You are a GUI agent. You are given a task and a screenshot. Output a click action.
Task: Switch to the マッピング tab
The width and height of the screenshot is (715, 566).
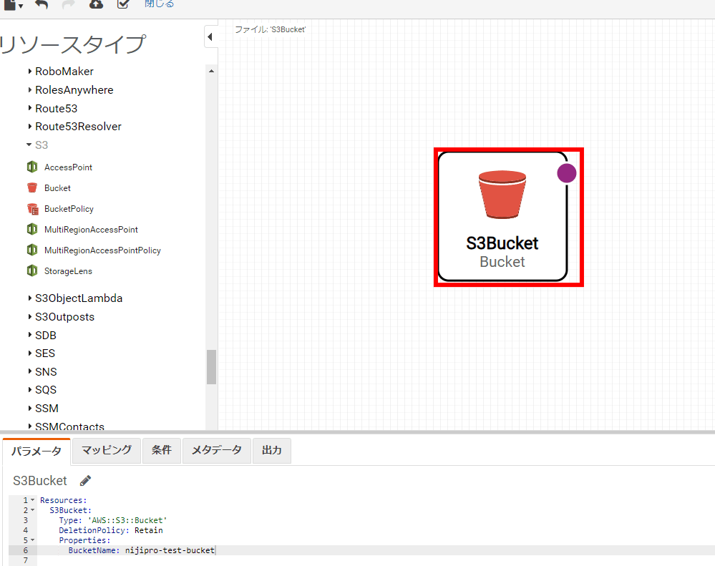click(x=107, y=450)
